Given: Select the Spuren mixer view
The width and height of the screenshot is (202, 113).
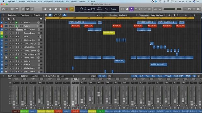Looking at the screenshot, I should click(x=102, y=76).
